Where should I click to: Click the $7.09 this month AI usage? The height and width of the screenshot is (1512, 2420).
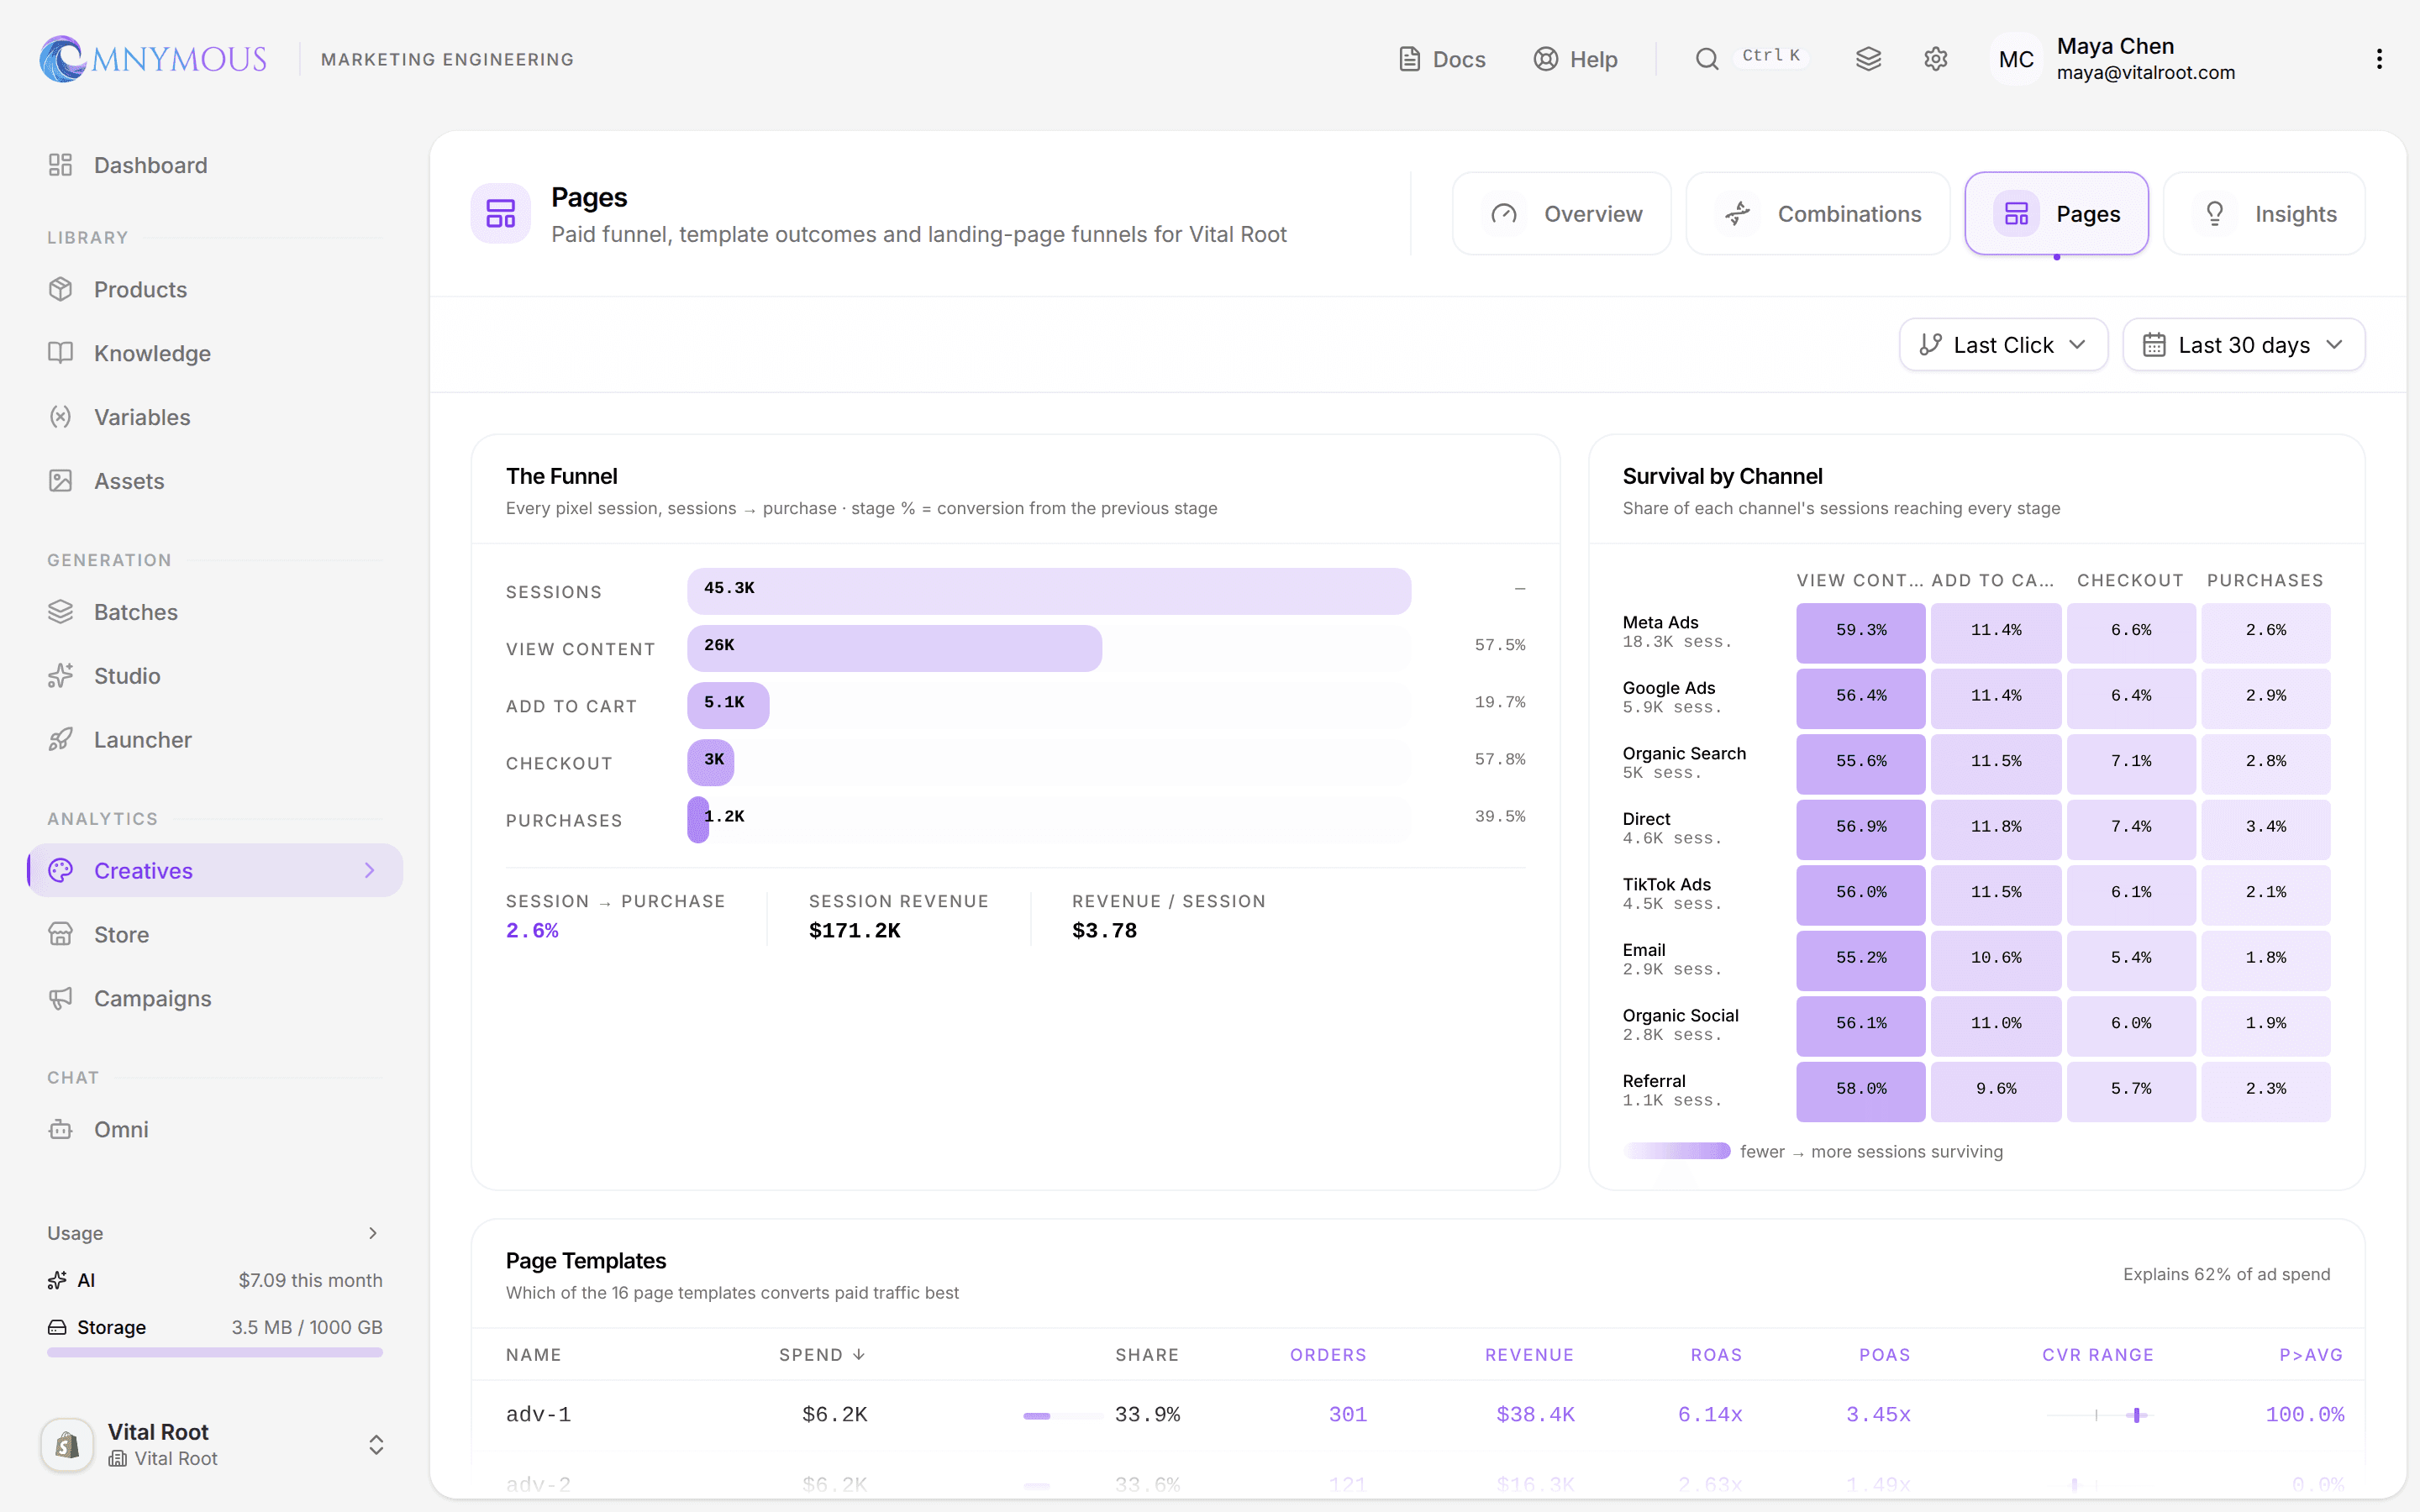[x=310, y=1280]
